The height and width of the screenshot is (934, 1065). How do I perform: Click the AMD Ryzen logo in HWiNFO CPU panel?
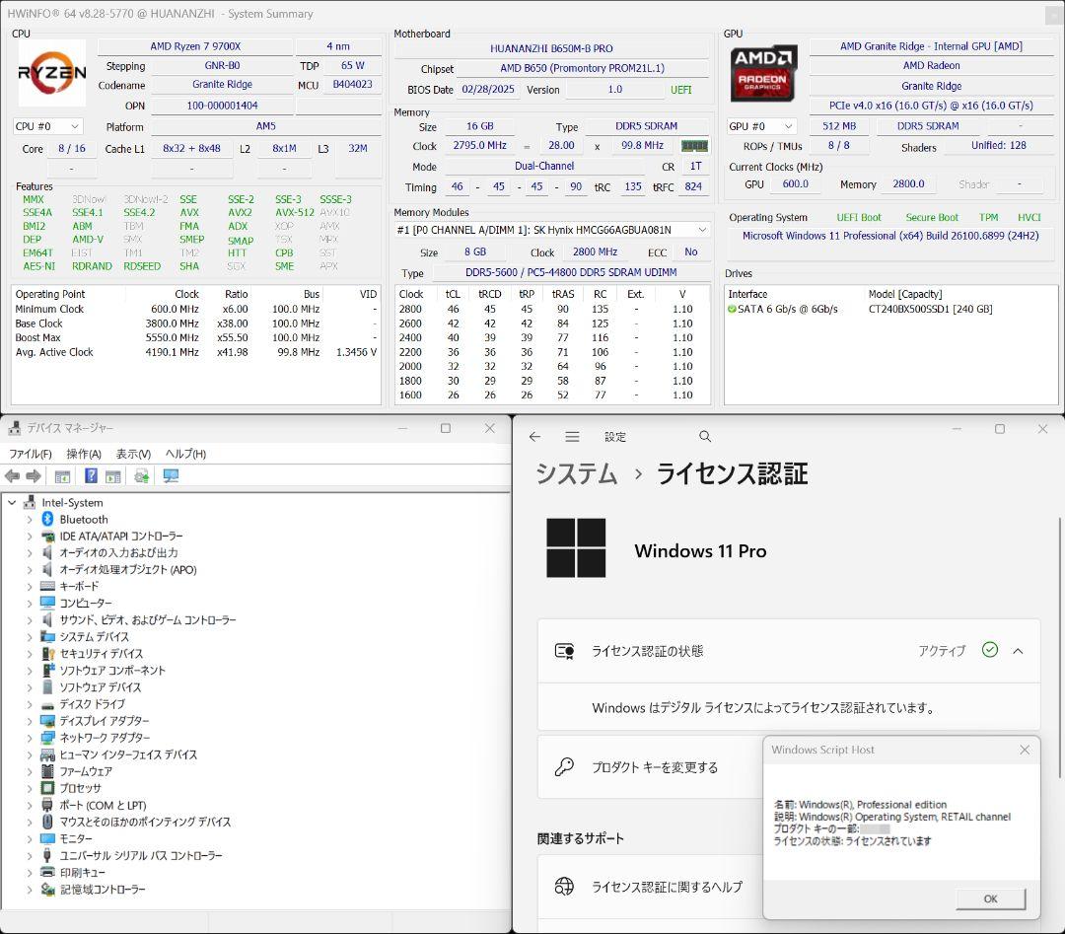[51, 73]
